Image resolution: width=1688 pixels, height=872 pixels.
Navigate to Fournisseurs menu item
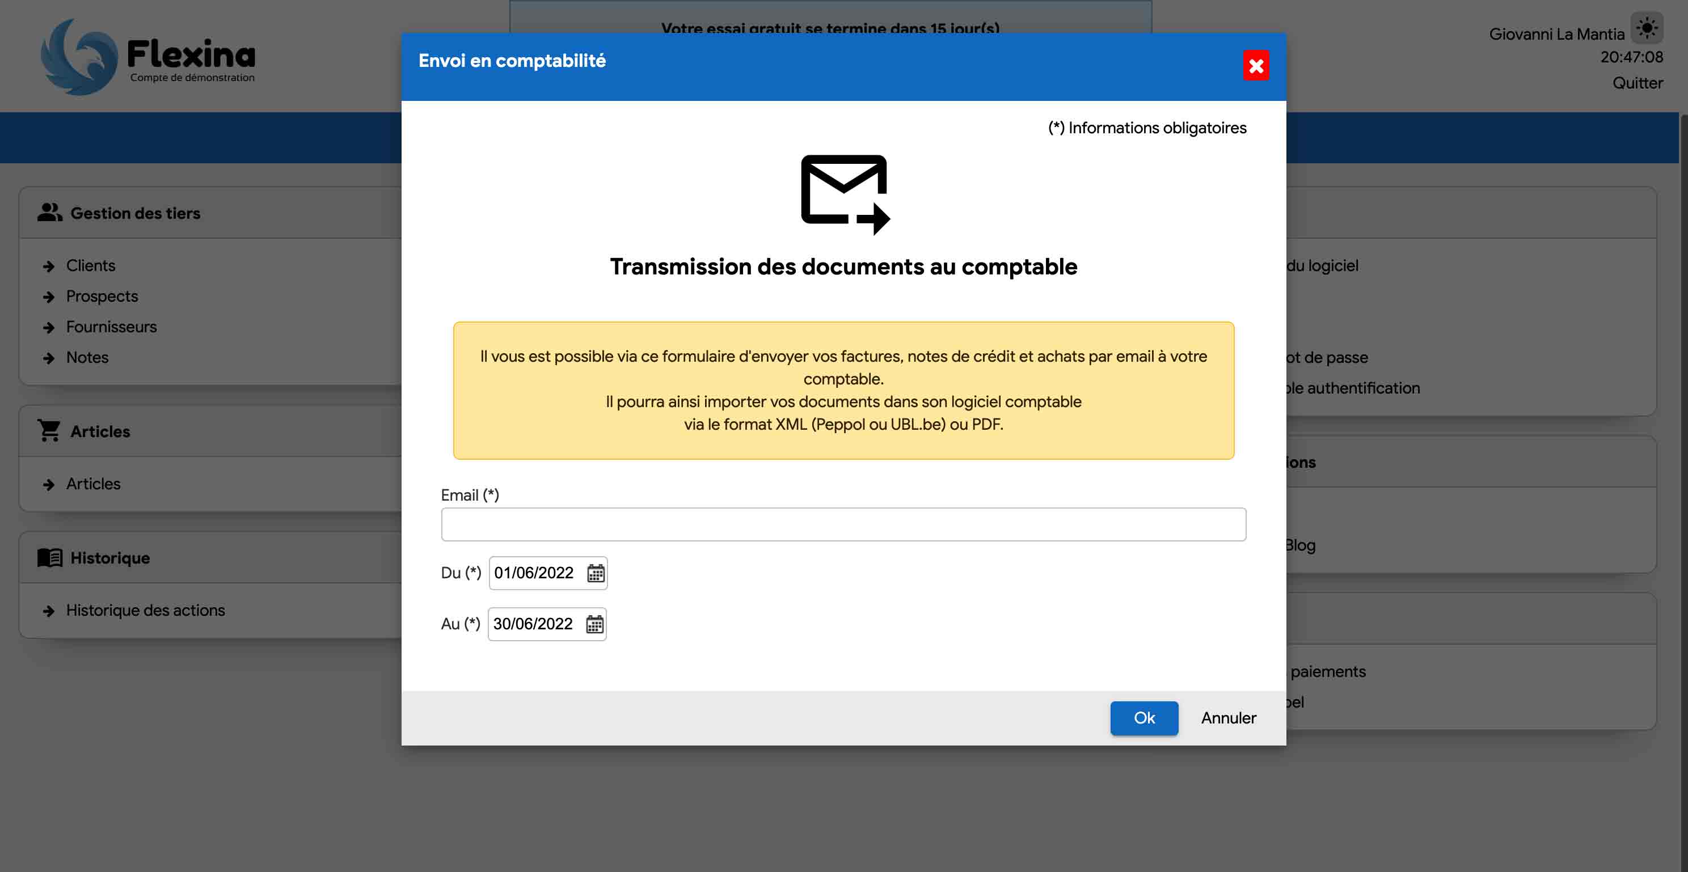(x=111, y=327)
